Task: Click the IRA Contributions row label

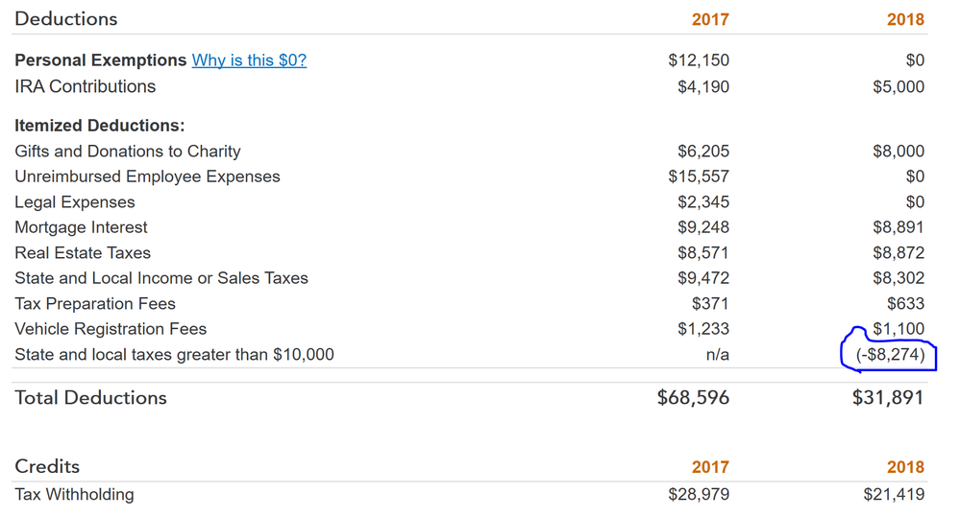Action: coord(85,86)
